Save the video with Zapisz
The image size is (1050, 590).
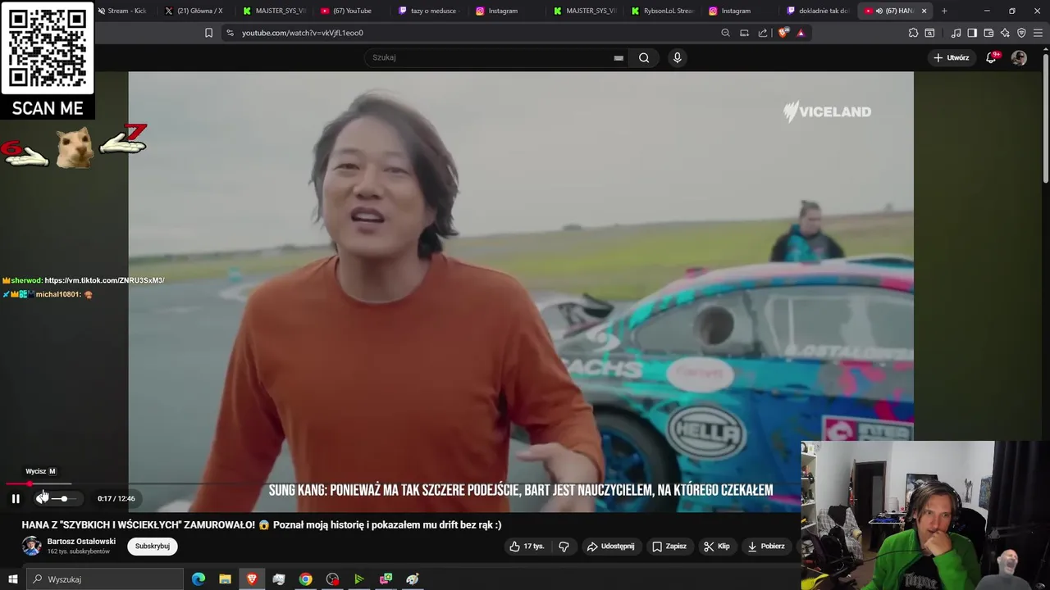[669, 546]
